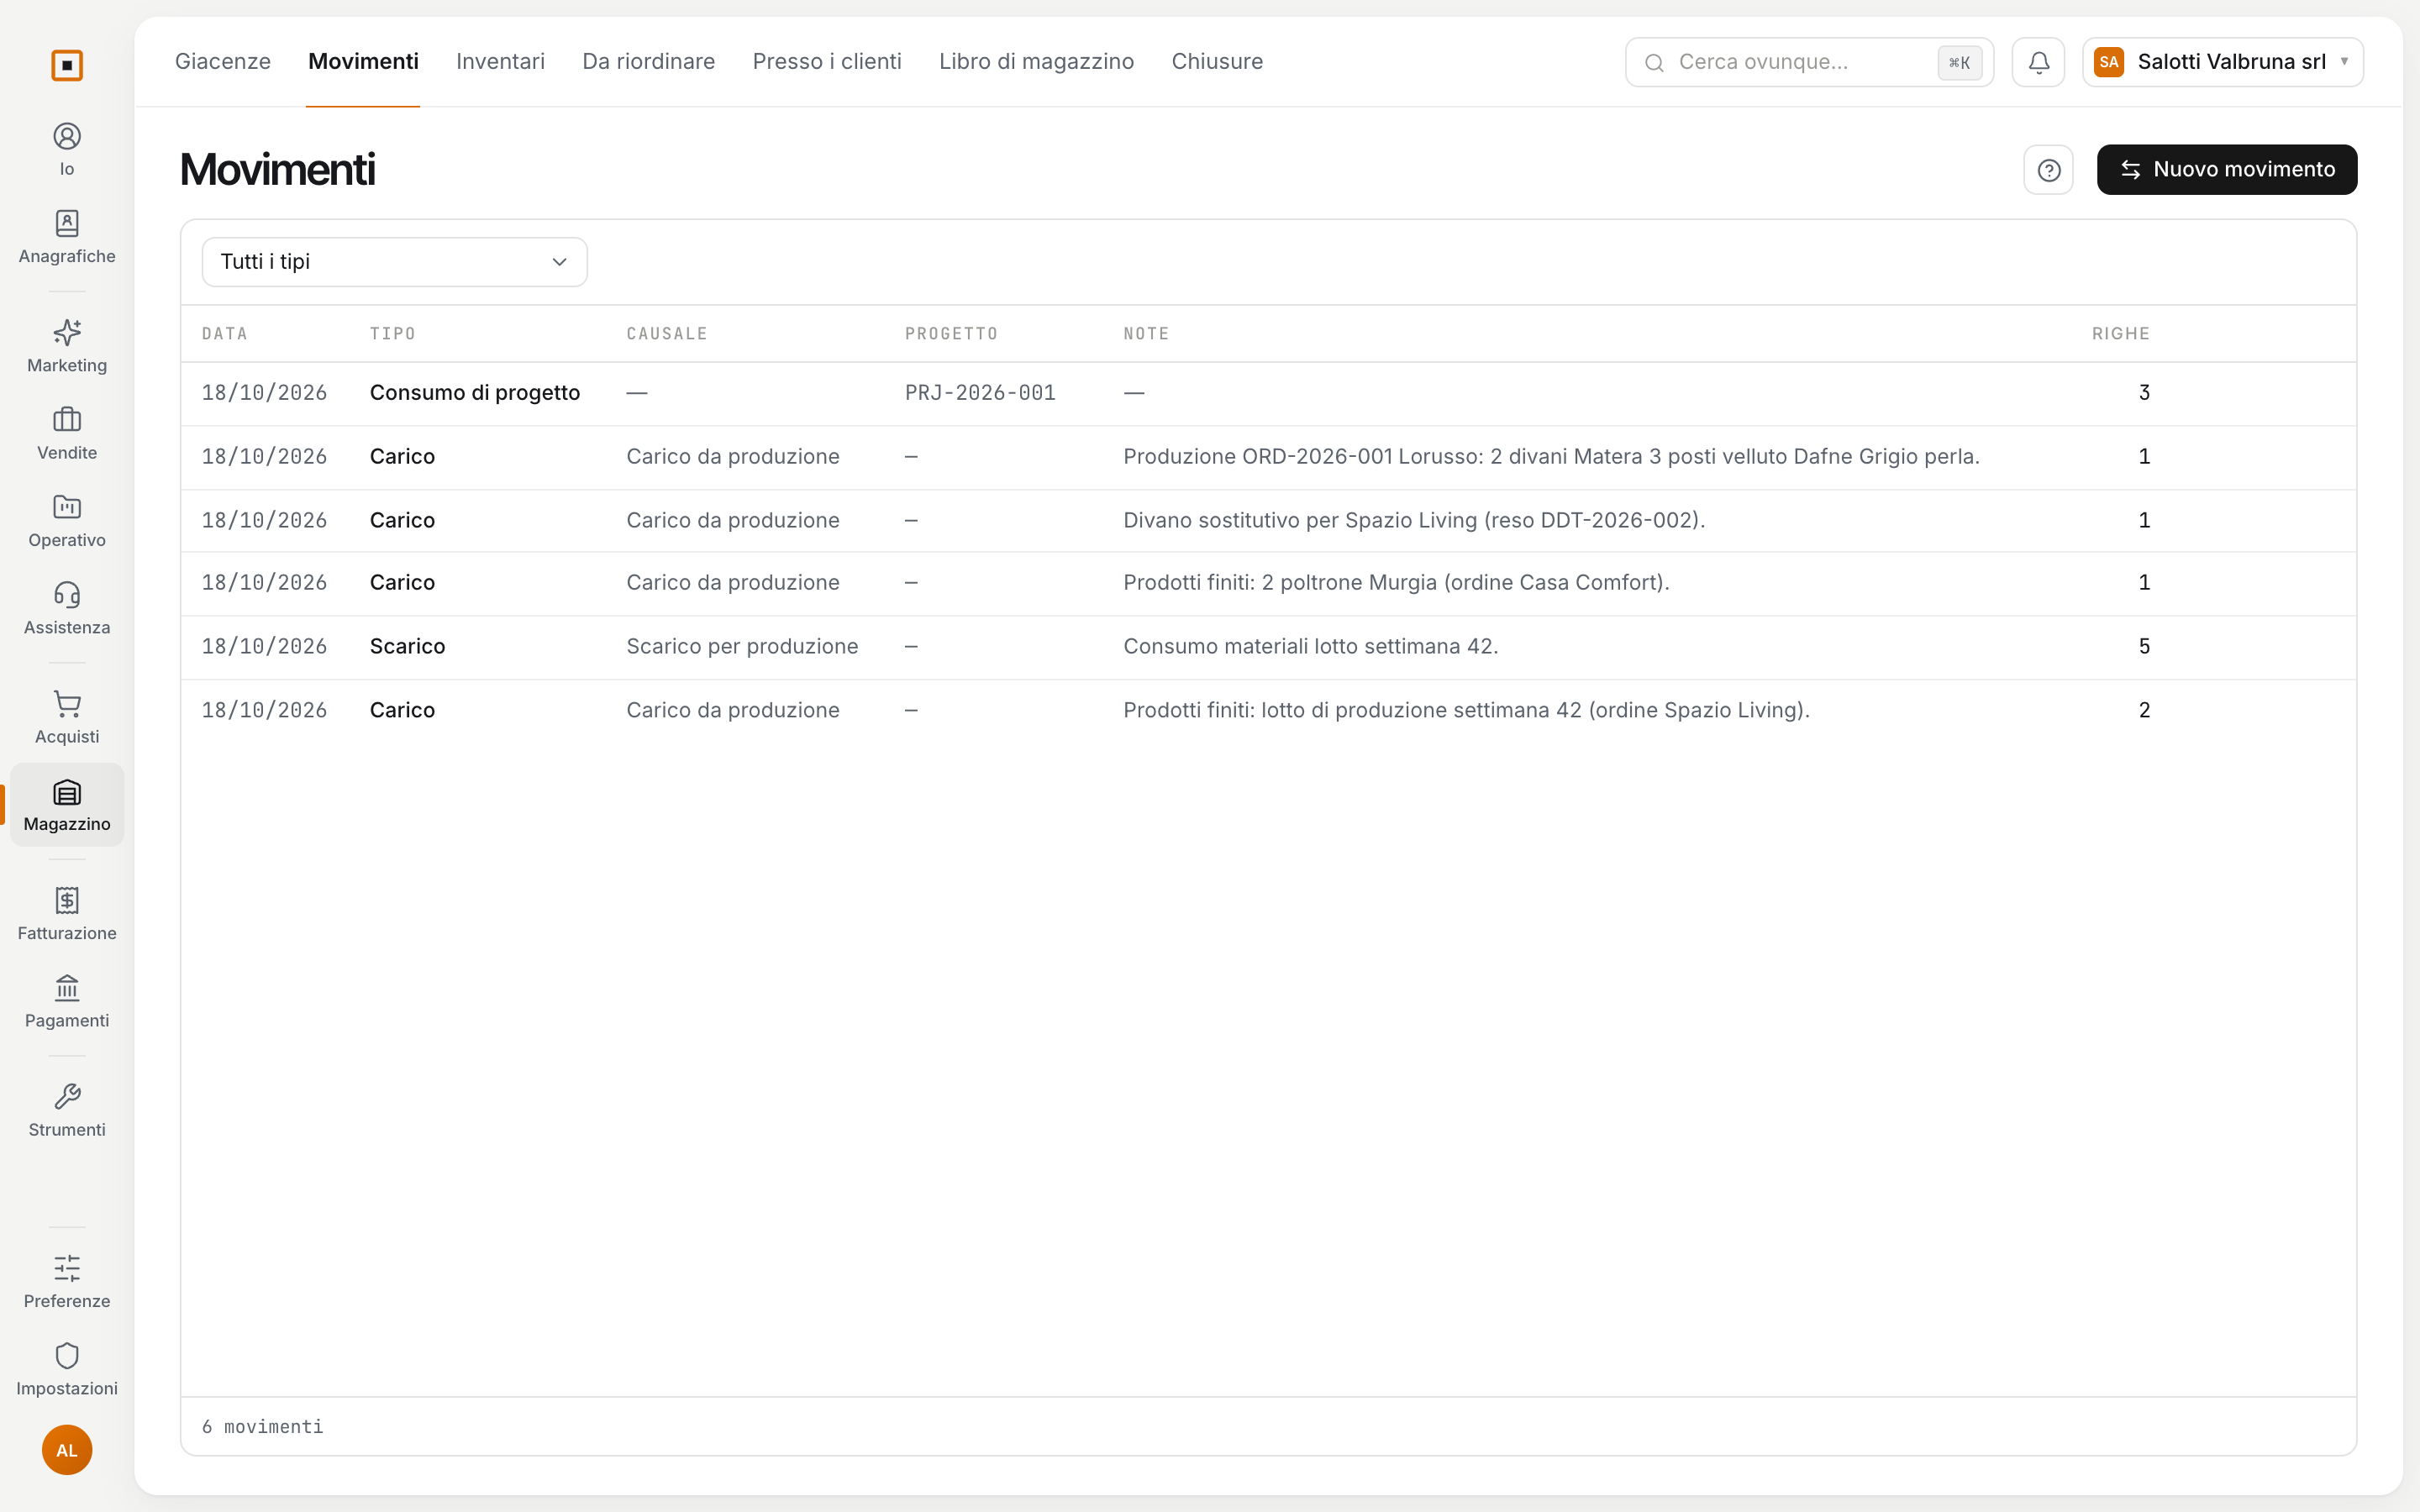The height and width of the screenshot is (1512, 2420).
Task: Switch to the Inventari tab
Action: (x=500, y=61)
